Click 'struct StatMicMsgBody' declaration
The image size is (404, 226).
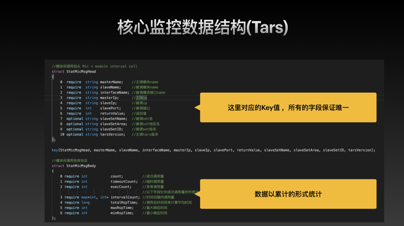pyautogui.click(x=74, y=166)
